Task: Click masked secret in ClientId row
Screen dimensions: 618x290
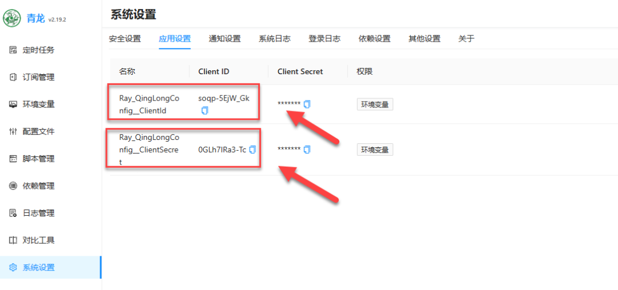Action: [x=290, y=104]
